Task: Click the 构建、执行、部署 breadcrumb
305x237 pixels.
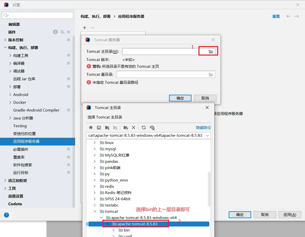Action: coord(96,16)
